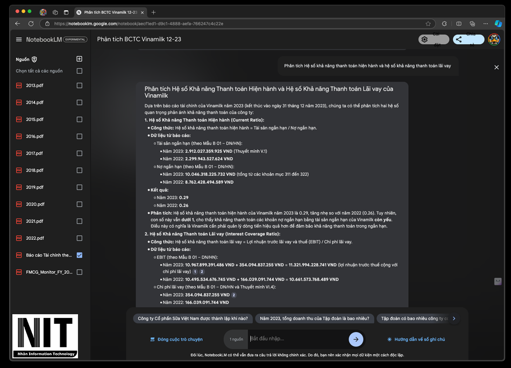Click Đóng cuộc trò chuyện to close chat
The image size is (511, 368).
[x=176, y=339]
